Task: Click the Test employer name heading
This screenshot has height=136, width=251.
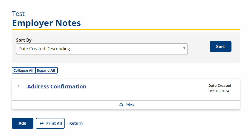Action: (x=18, y=14)
